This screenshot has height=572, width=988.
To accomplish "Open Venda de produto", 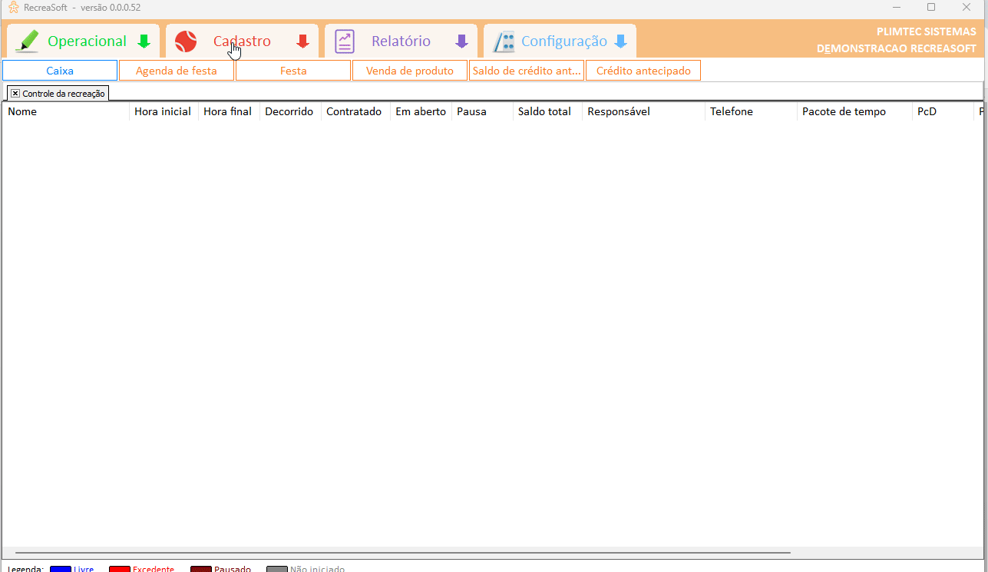I will coord(409,71).
